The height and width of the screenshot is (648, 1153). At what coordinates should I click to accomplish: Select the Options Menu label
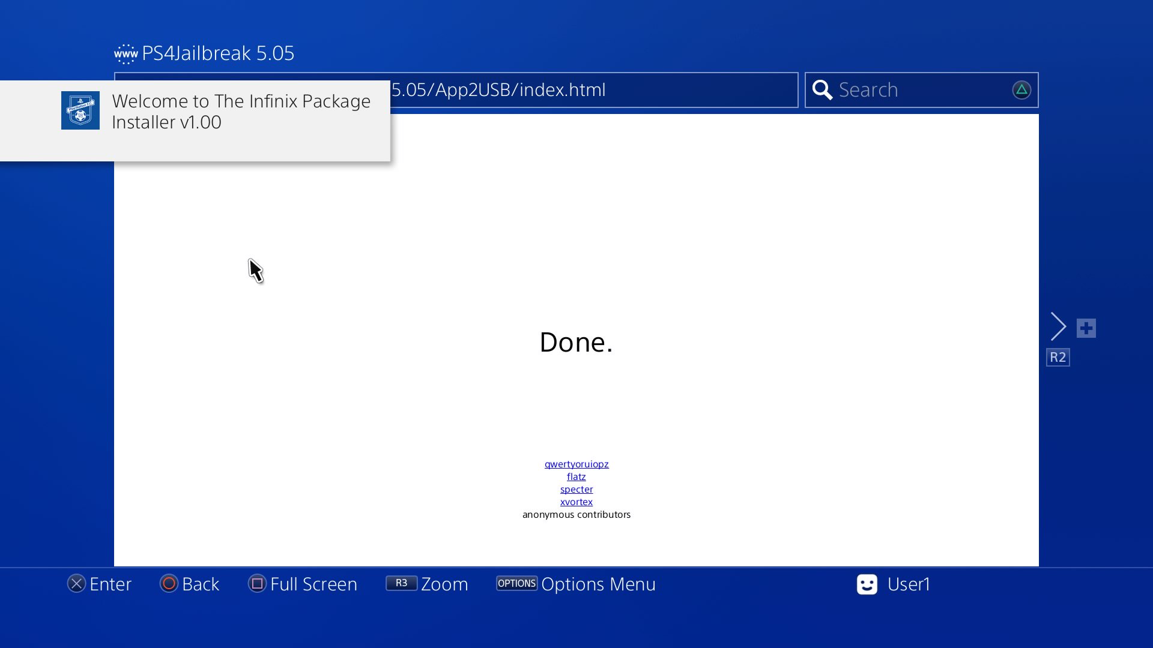click(x=598, y=584)
